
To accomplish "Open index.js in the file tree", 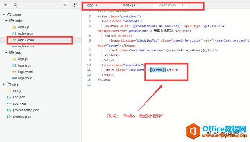I will tap(24, 27).
